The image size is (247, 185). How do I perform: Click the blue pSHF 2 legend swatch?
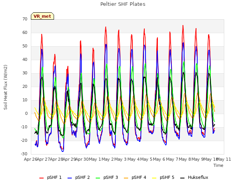pos(69,178)
